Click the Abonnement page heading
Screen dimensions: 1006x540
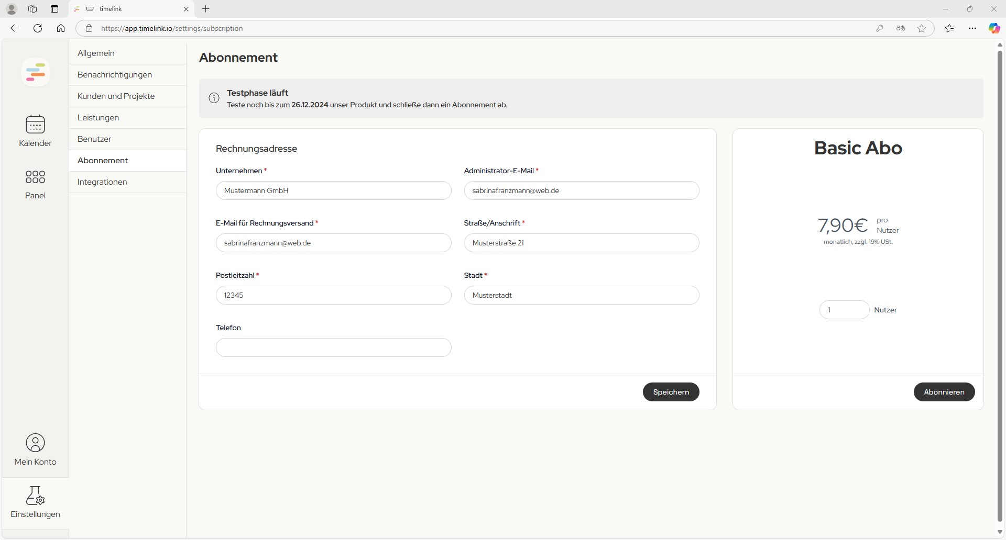238,58
